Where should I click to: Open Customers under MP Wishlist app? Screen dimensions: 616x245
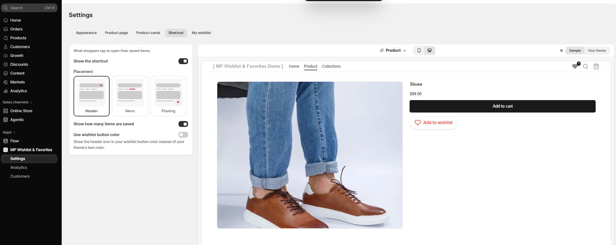[20, 176]
